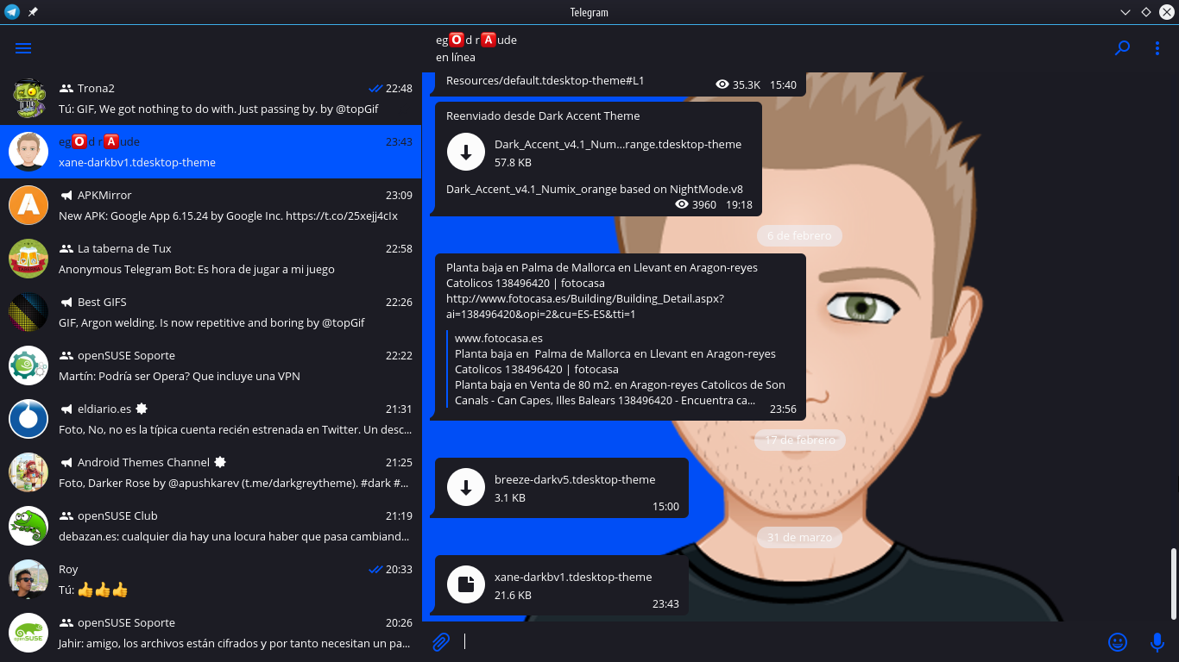The width and height of the screenshot is (1179, 662).
Task: Open La taberna de Tux avatar
Action: coord(28,259)
